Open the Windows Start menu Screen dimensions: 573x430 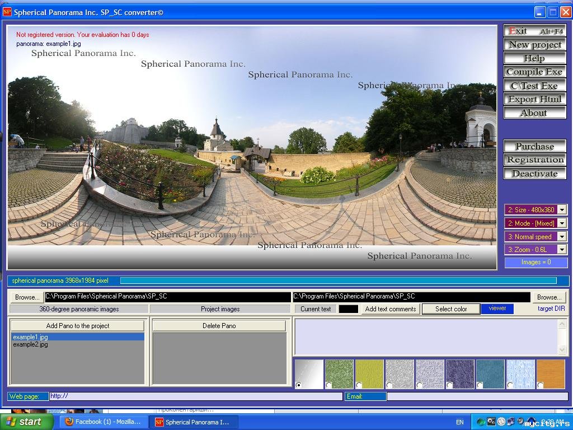click(27, 422)
